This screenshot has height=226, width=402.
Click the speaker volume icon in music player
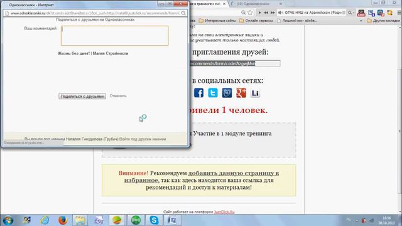(281, 13)
